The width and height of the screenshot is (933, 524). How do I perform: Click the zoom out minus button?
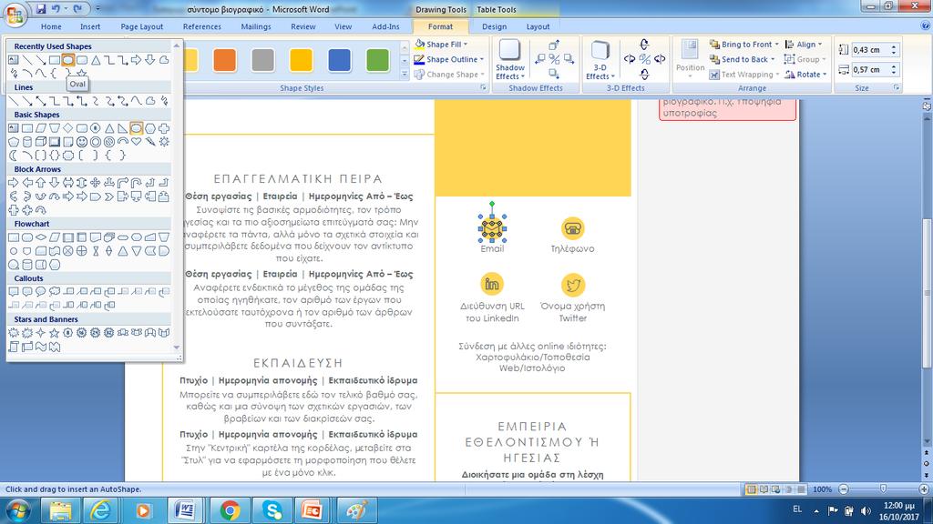tap(843, 489)
